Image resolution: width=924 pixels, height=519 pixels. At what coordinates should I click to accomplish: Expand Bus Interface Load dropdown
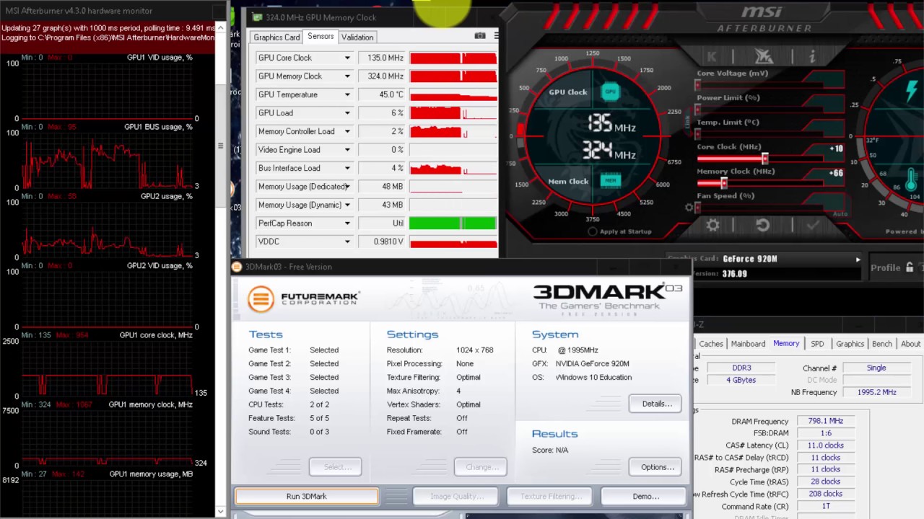click(347, 168)
